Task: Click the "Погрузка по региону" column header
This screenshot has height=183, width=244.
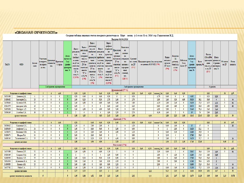Action: pyautogui.click(x=175, y=63)
